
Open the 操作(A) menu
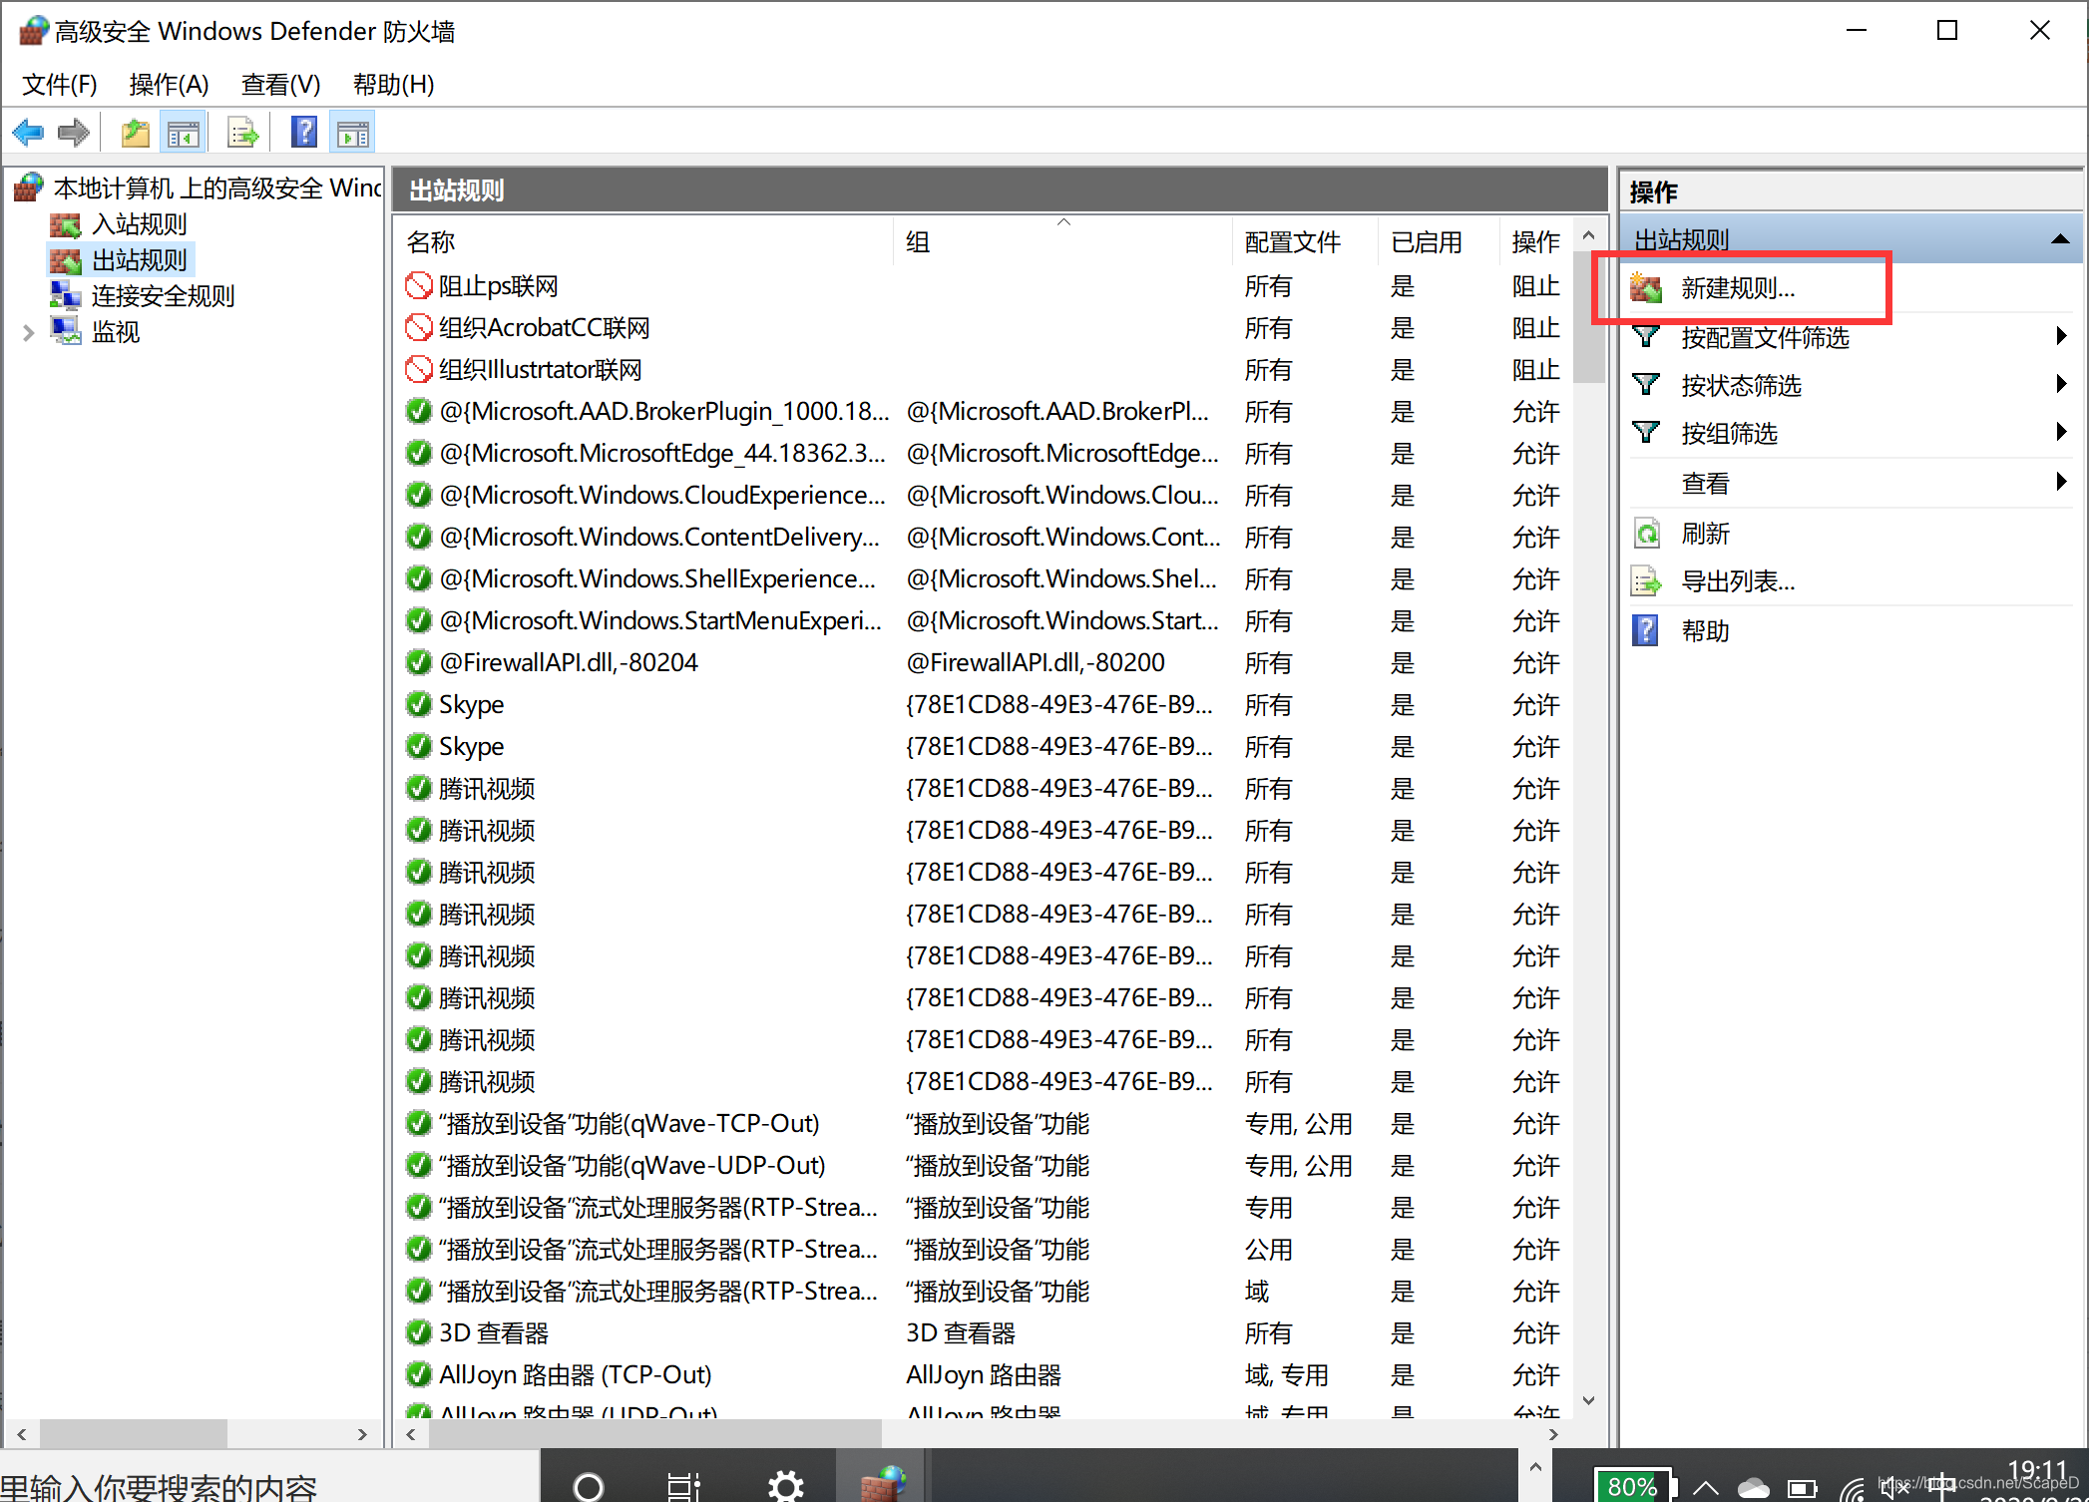point(169,85)
